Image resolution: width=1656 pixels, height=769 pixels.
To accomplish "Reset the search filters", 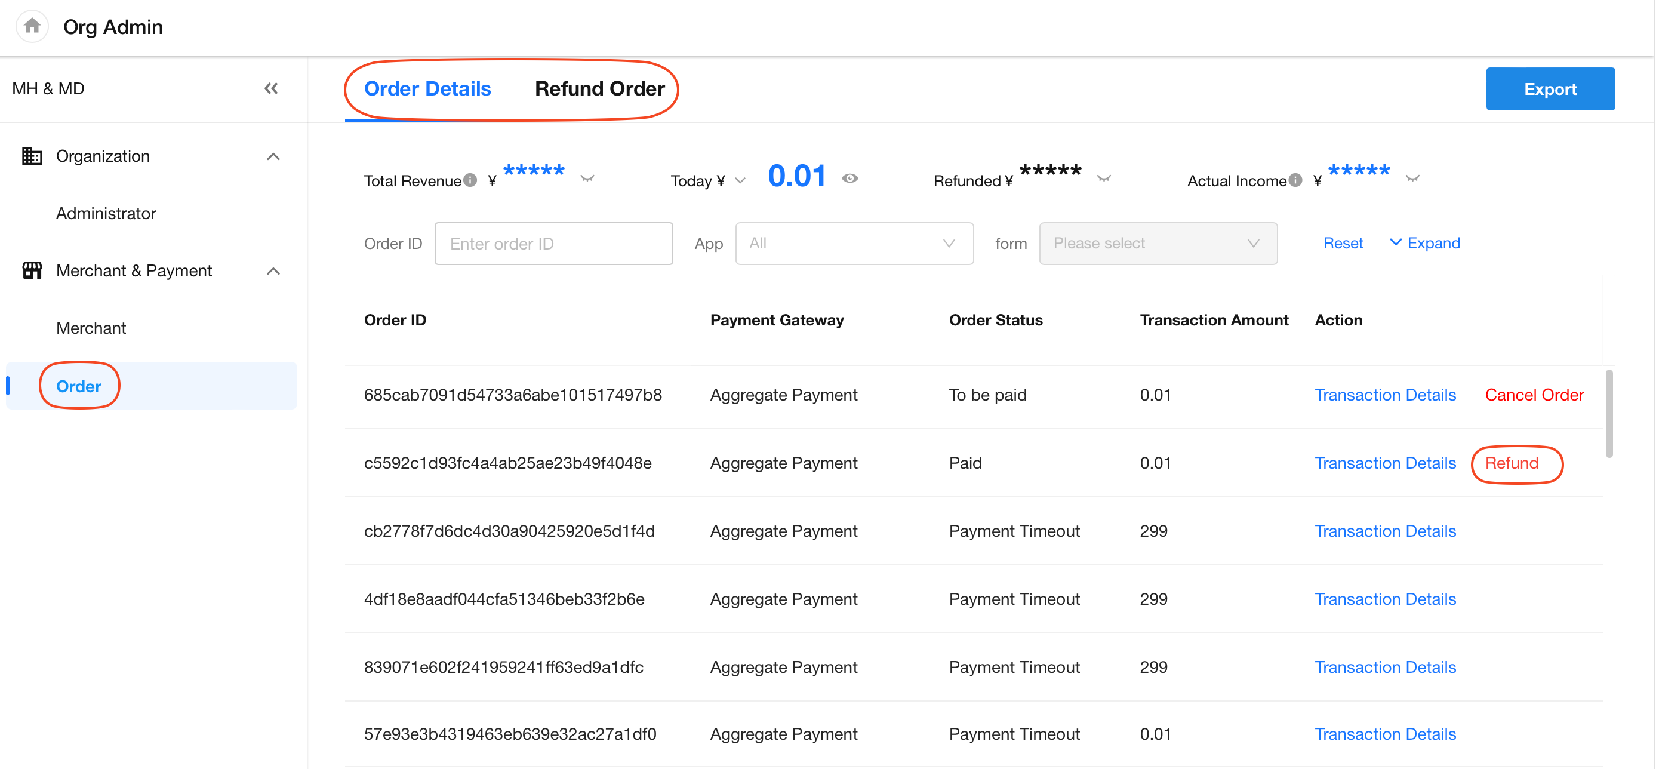I will [x=1343, y=243].
